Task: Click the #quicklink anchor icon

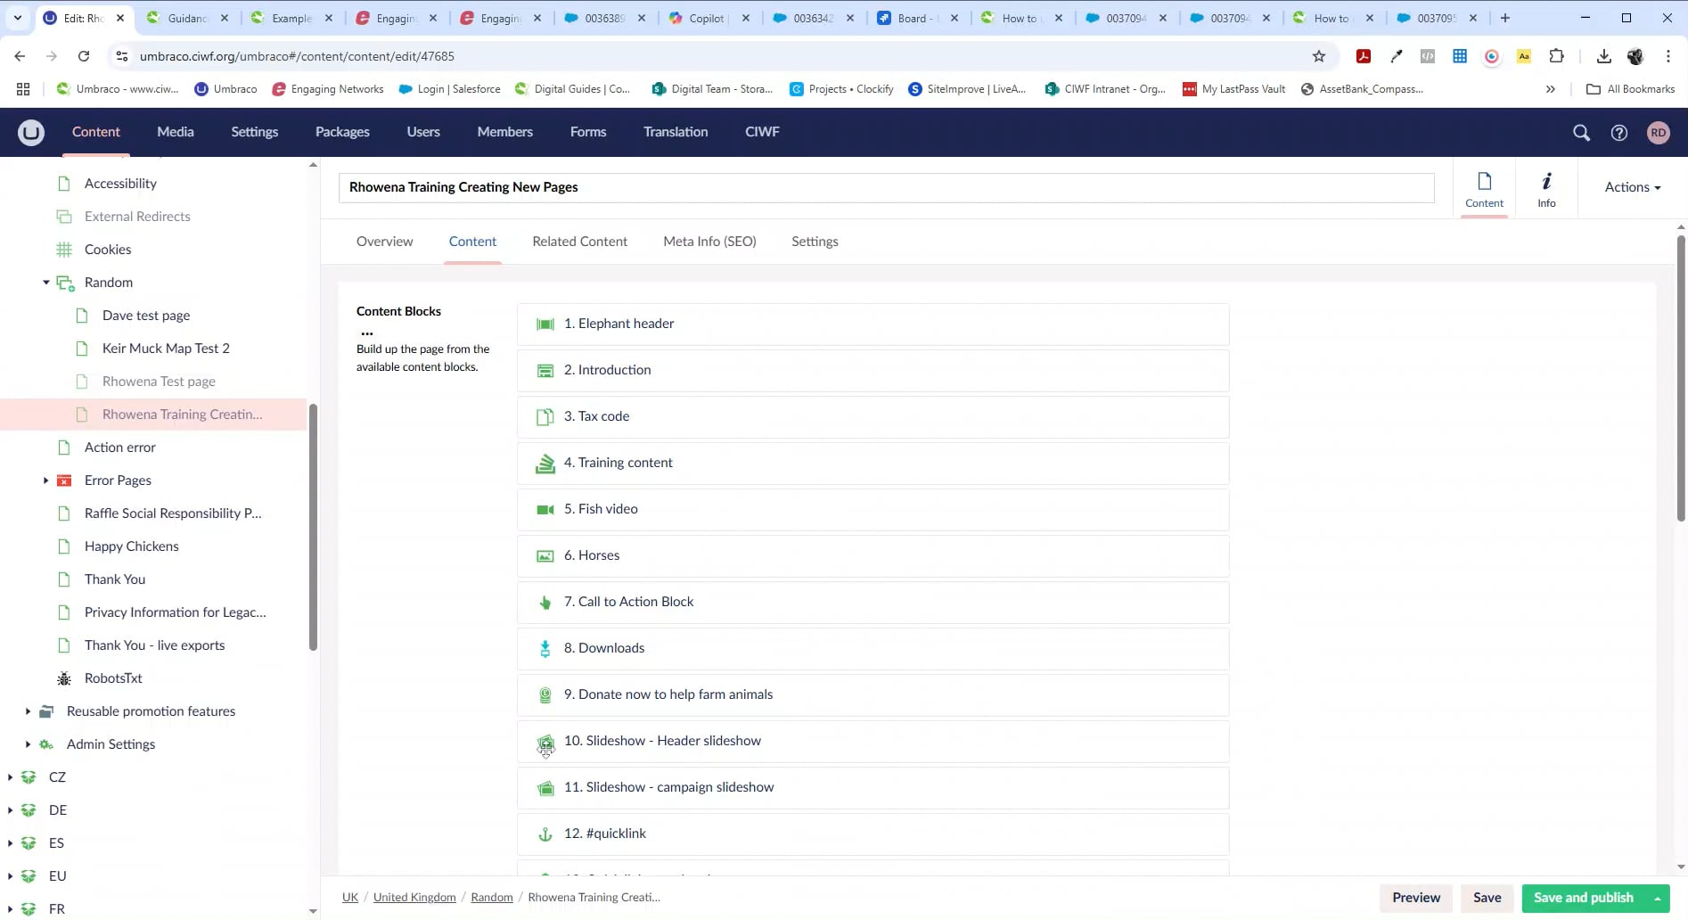Action: [x=545, y=834]
